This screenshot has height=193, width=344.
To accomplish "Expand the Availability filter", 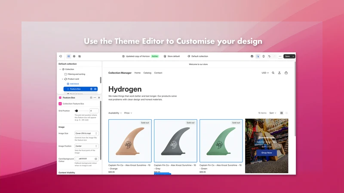I will (115, 113).
